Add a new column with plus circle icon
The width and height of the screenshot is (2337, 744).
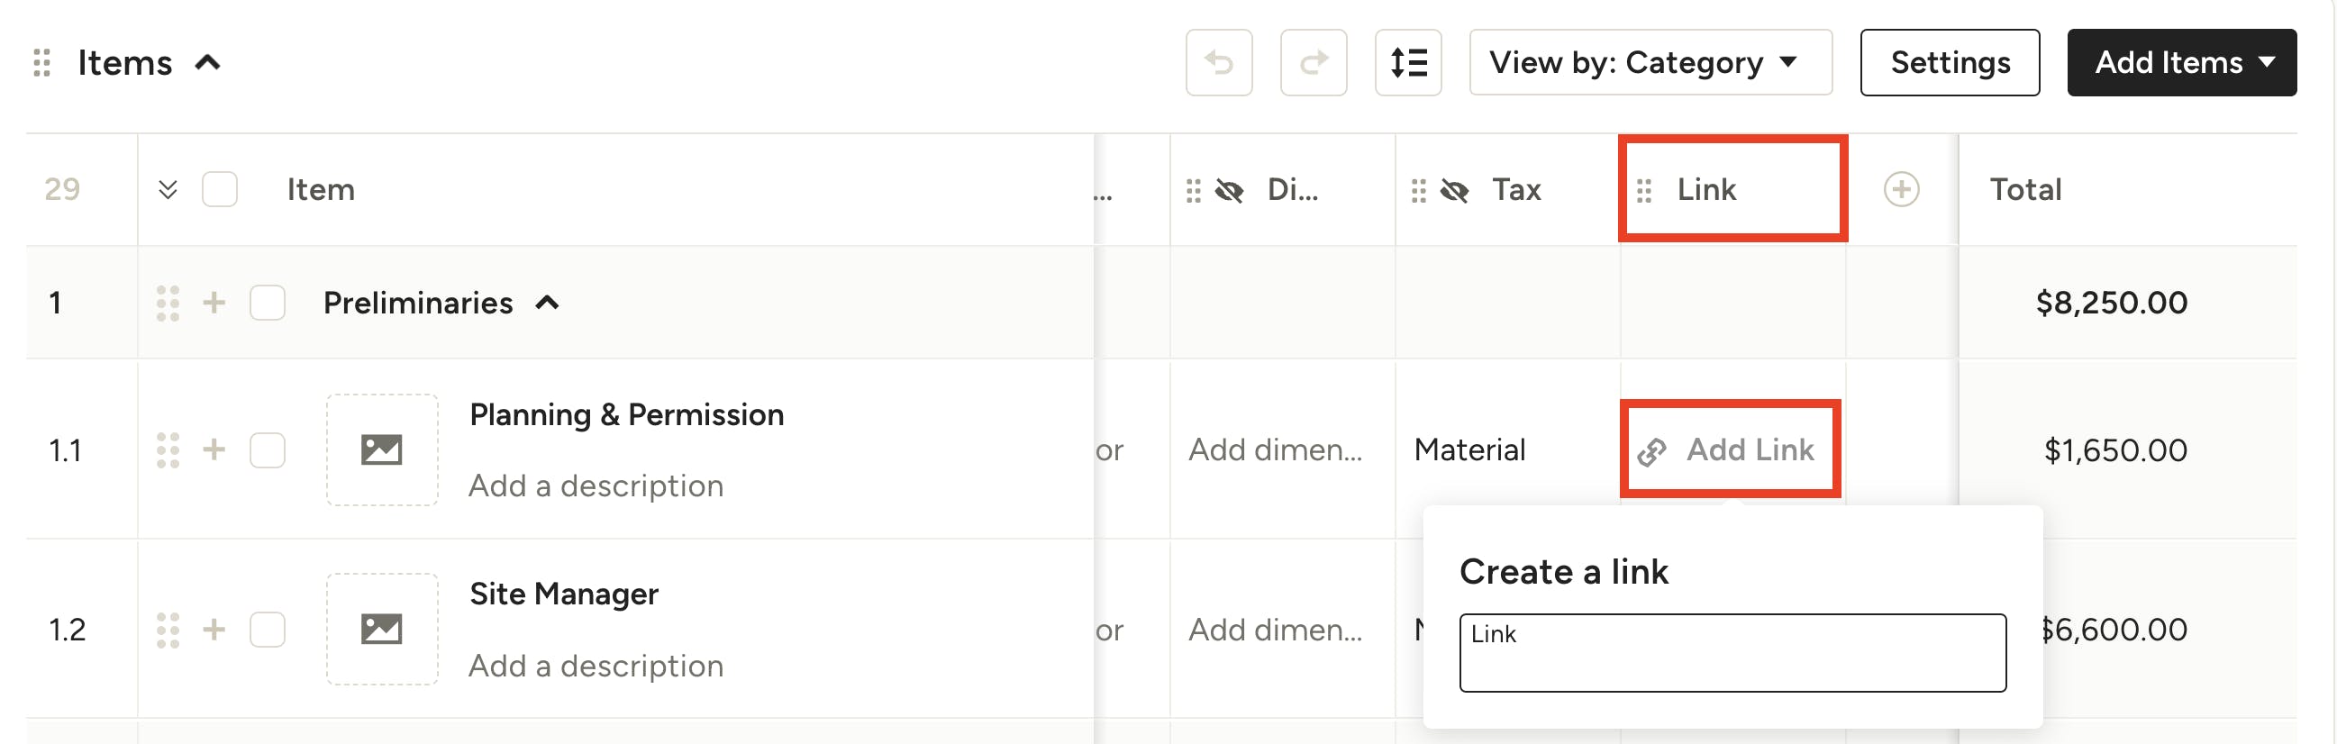(x=1901, y=190)
